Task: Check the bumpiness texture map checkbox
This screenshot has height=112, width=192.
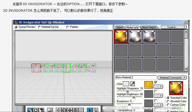Action: click(156, 101)
